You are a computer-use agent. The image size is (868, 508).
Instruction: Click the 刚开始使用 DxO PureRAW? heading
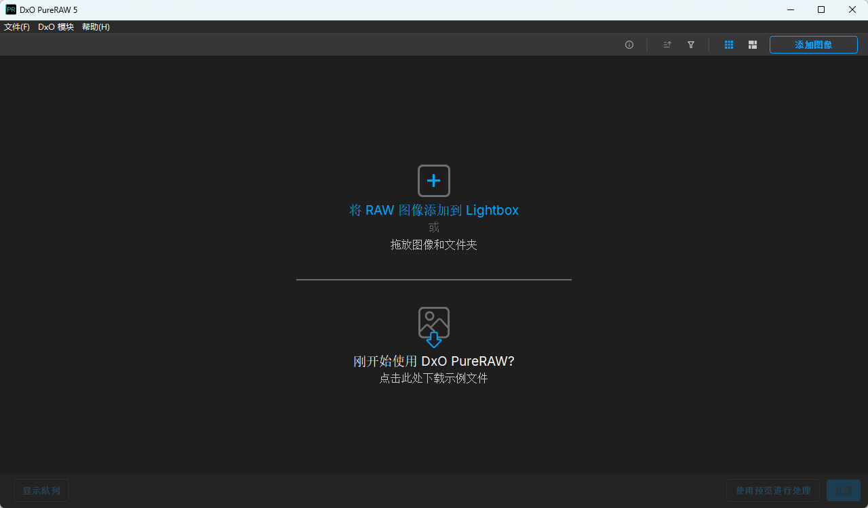pyautogui.click(x=434, y=361)
